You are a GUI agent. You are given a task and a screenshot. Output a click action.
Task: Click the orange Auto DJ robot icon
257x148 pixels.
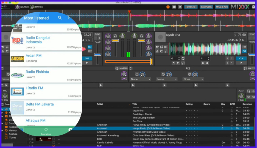(x=168, y=7)
